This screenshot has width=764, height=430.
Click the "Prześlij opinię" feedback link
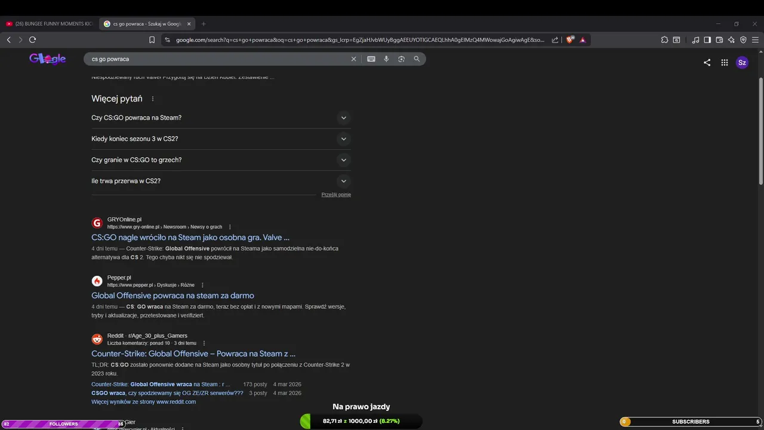(x=336, y=195)
